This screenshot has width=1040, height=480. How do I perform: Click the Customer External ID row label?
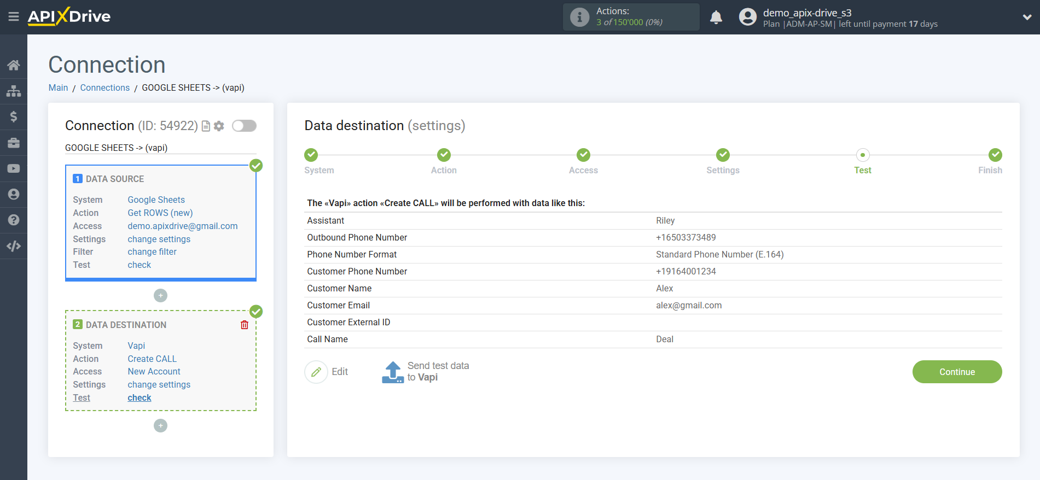pyautogui.click(x=348, y=322)
